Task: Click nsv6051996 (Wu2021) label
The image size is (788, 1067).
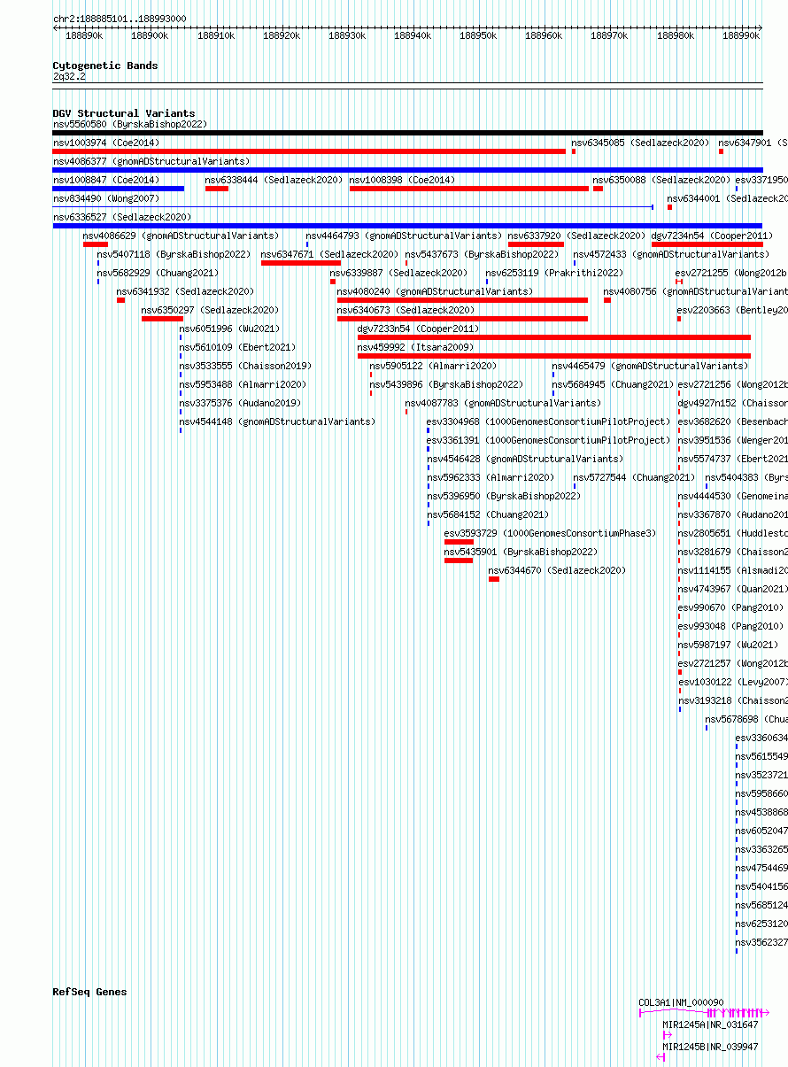Action: point(229,329)
